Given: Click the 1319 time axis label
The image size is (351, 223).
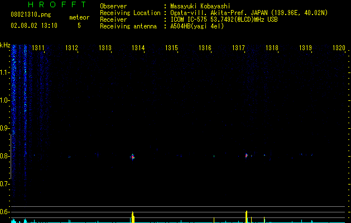Looking at the screenshot, I should click(305, 48).
